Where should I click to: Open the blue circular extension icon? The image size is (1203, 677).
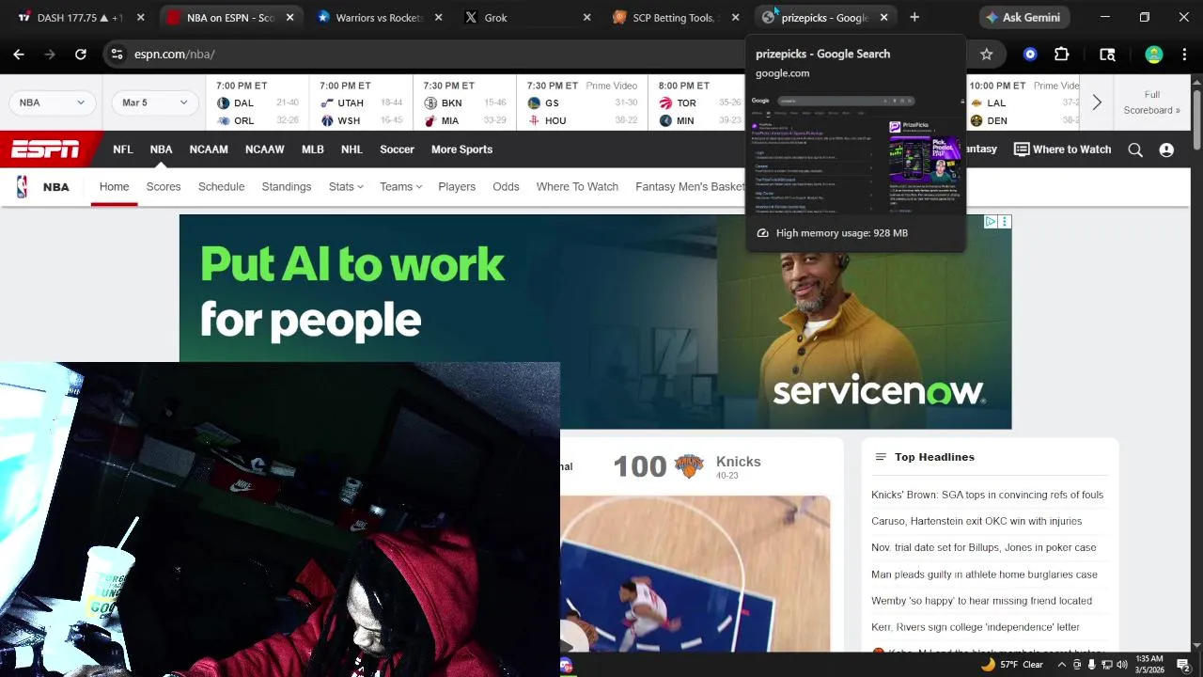point(1030,55)
